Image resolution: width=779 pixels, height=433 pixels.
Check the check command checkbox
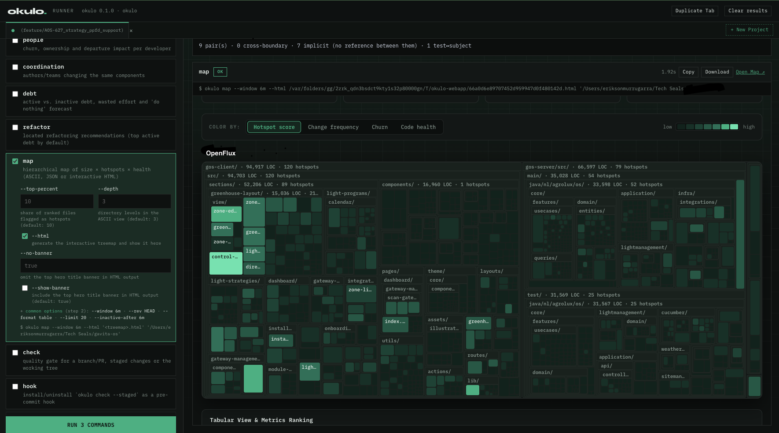coord(15,352)
